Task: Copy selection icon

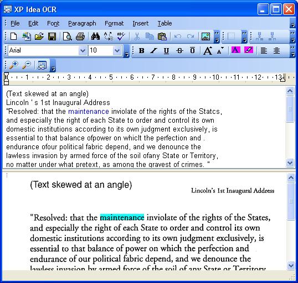Action: [150, 36]
